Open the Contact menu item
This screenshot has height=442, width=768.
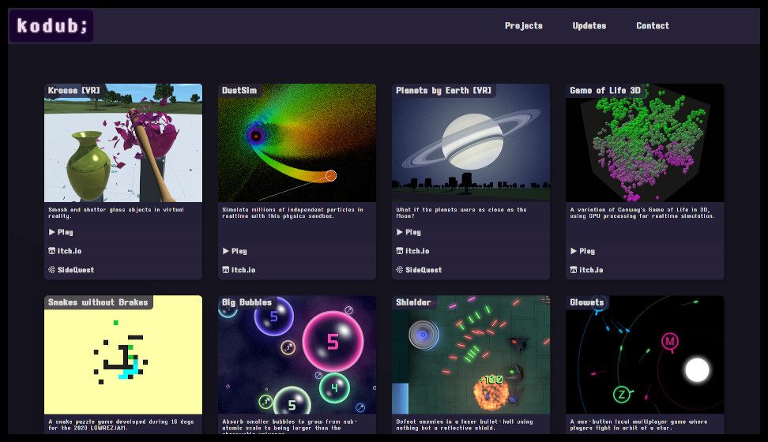click(x=653, y=25)
